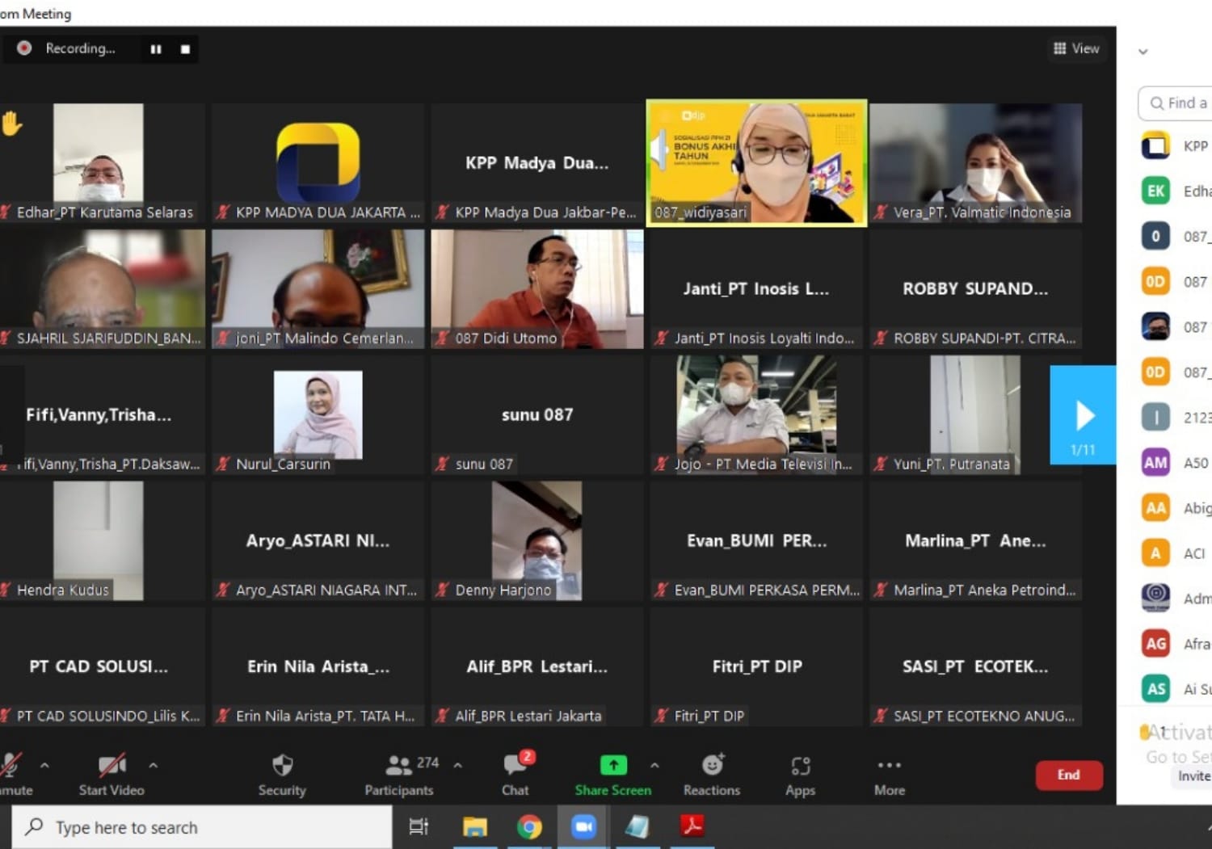Screen dimensions: 1212x849
Task: Expand the audio options arrow beside mute
Action: click(x=44, y=765)
